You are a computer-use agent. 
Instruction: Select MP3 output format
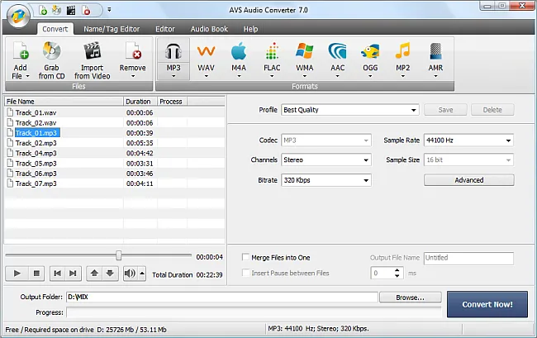[x=173, y=60]
